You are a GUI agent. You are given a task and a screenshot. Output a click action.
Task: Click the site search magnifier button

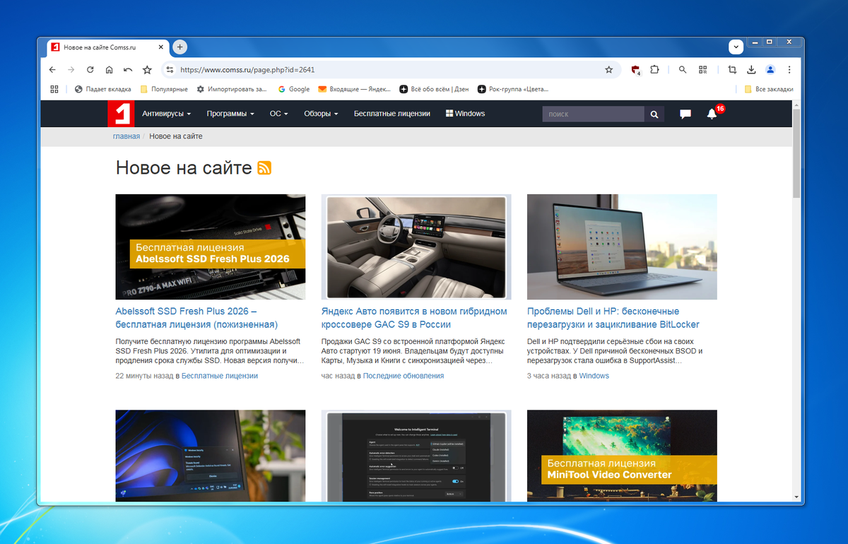(654, 114)
